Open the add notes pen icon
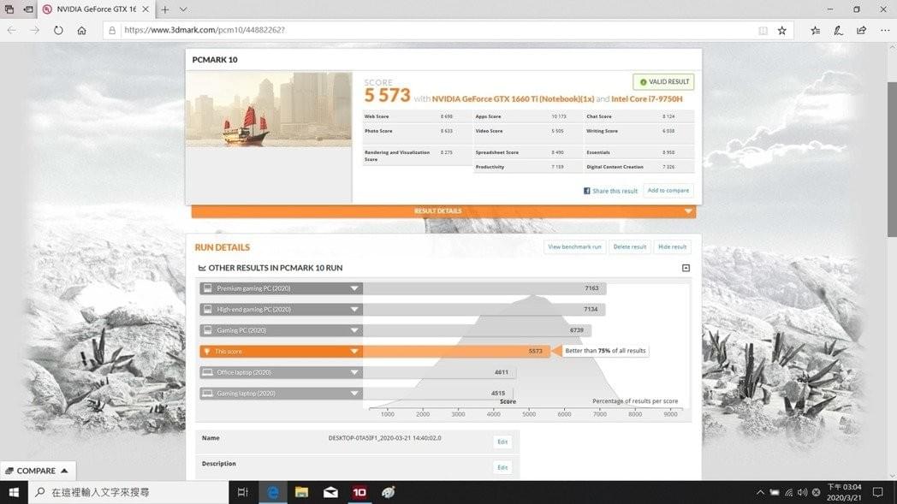Screen dimensions: 897x504 [x=838, y=30]
